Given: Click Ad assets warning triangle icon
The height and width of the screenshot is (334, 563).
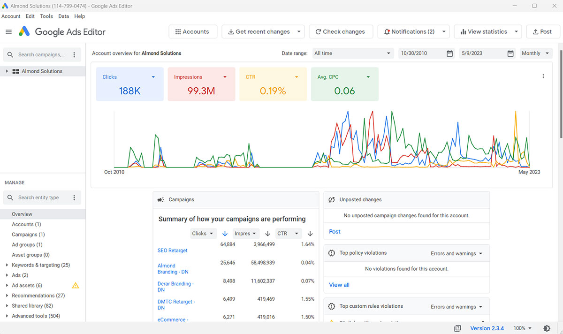Looking at the screenshot, I should click(x=75, y=285).
